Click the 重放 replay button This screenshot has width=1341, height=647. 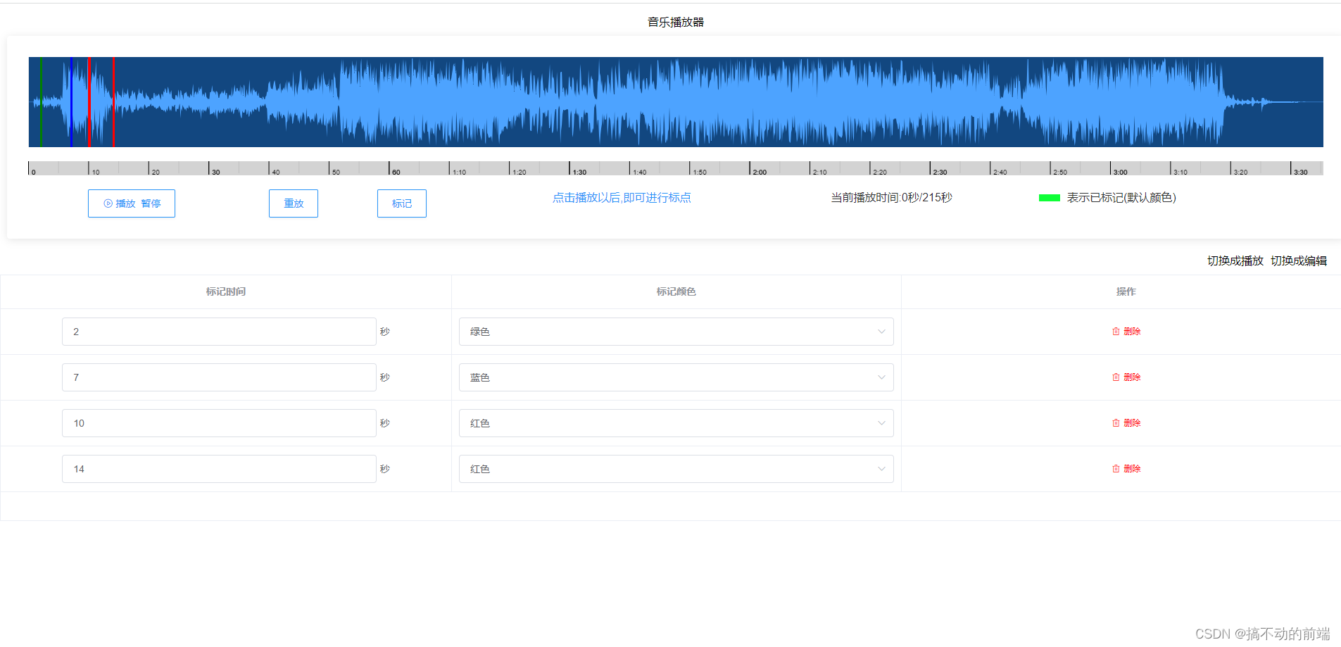[x=294, y=203]
